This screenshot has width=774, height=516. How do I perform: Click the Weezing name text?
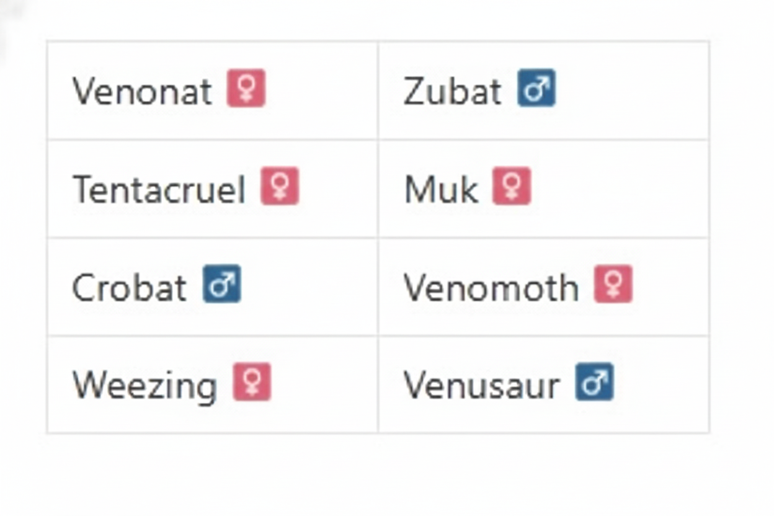tap(145, 386)
